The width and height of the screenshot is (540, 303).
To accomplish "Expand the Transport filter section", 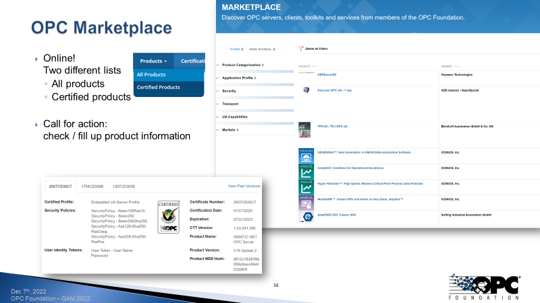I will click(230, 104).
